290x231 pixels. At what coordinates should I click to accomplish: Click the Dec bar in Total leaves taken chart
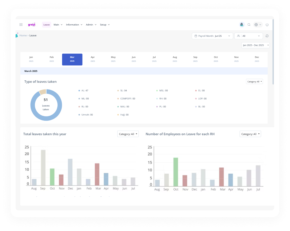pos(70,172)
